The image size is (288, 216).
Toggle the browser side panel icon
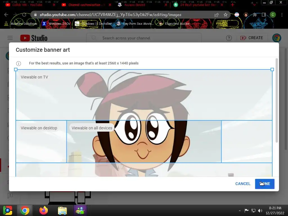[x=264, y=15]
